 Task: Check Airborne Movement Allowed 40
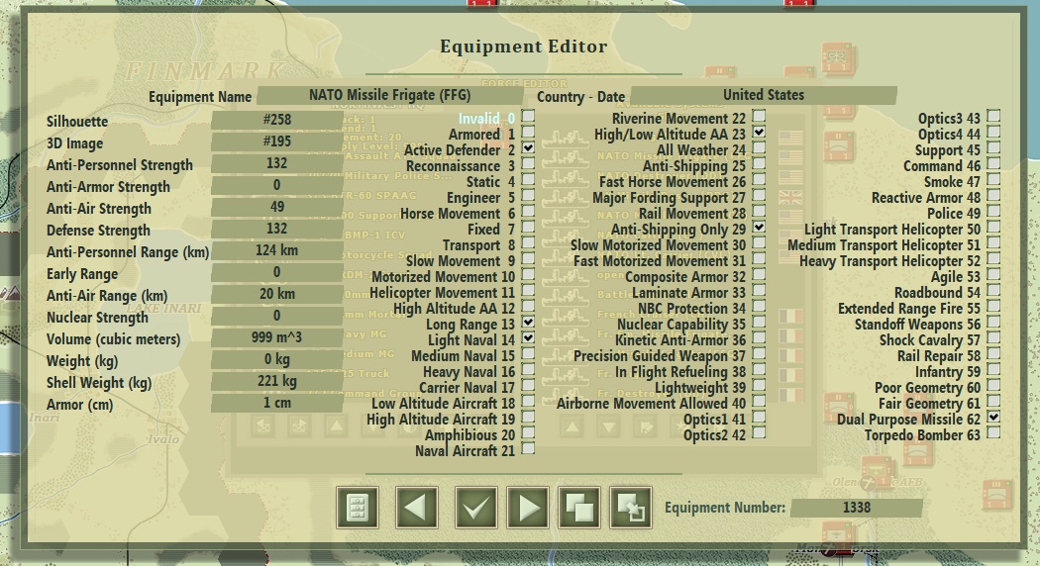point(759,401)
